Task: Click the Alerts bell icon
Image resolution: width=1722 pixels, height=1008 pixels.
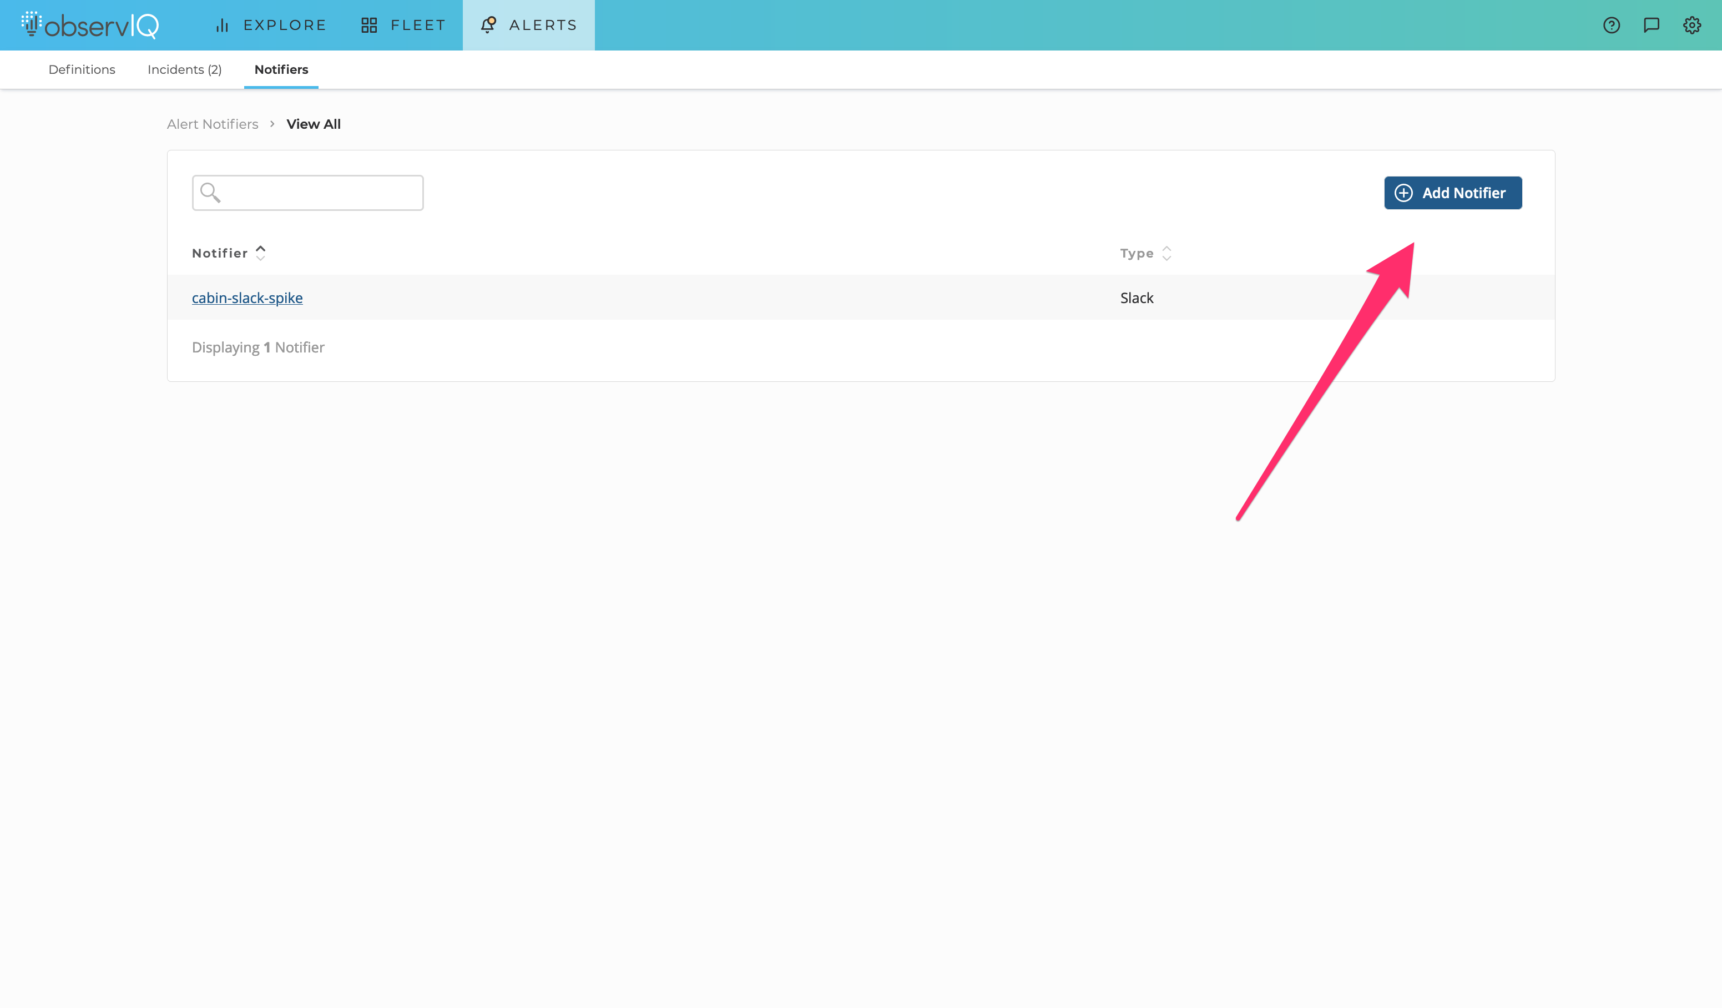Action: pyautogui.click(x=488, y=26)
